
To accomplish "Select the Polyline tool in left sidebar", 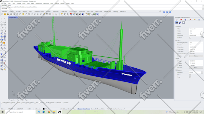I will point(1,22).
